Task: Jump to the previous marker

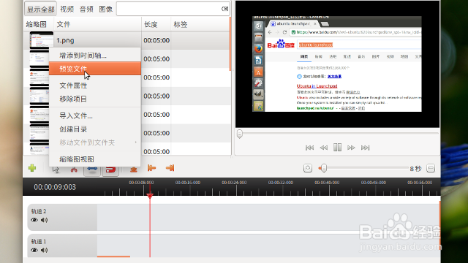Action: (x=151, y=168)
